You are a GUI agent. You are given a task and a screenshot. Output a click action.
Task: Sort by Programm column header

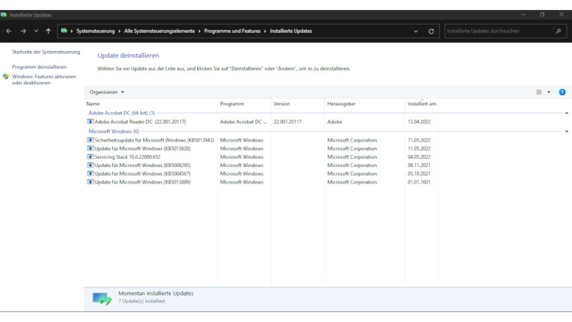tap(244, 103)
